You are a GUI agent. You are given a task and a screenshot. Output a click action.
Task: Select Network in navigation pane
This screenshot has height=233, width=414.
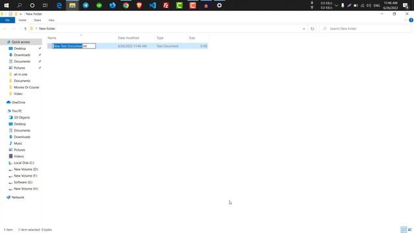tap(17, 197)
